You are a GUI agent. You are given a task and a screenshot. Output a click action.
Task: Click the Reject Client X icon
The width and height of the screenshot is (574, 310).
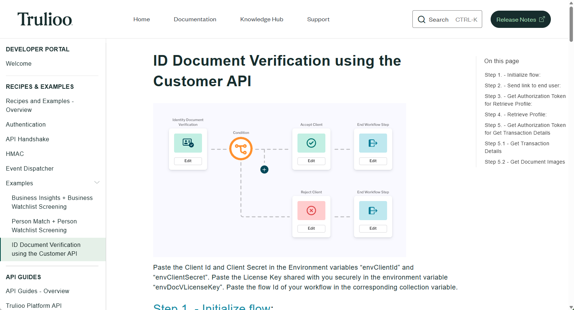[x=311, y=211]
